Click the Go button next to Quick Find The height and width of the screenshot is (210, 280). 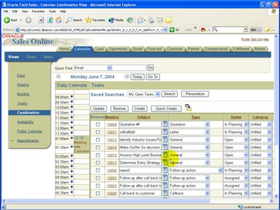click(150, 67)
